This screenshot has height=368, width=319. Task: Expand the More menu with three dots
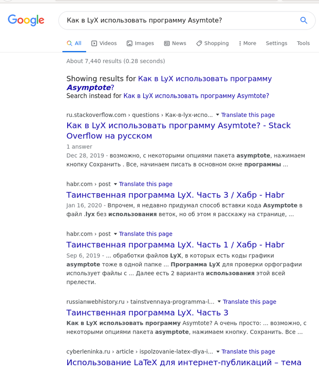tap(247, 43)
